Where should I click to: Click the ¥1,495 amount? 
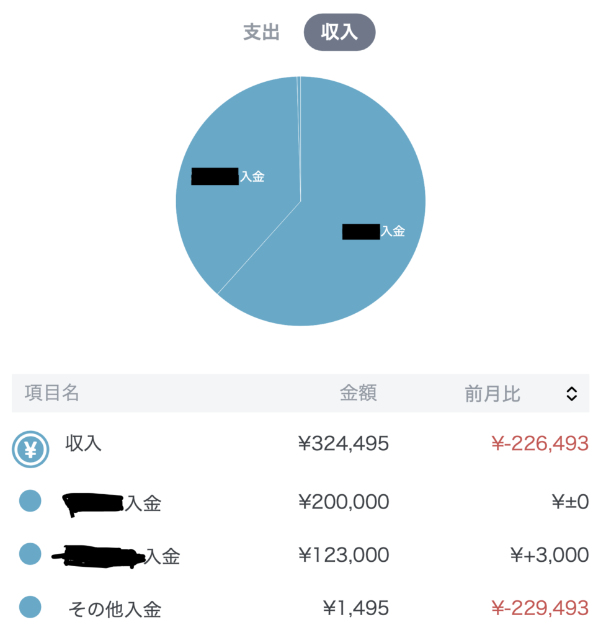click(x=356, y=608)
